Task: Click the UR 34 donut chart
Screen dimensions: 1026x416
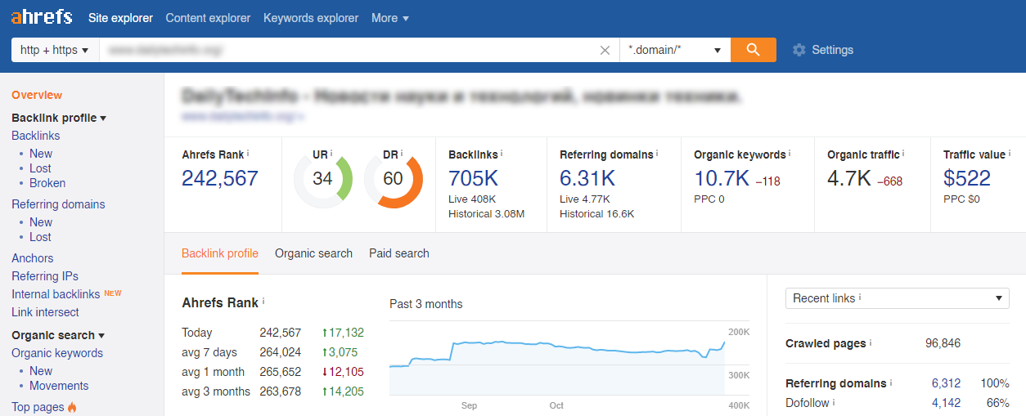Action: 322,178
